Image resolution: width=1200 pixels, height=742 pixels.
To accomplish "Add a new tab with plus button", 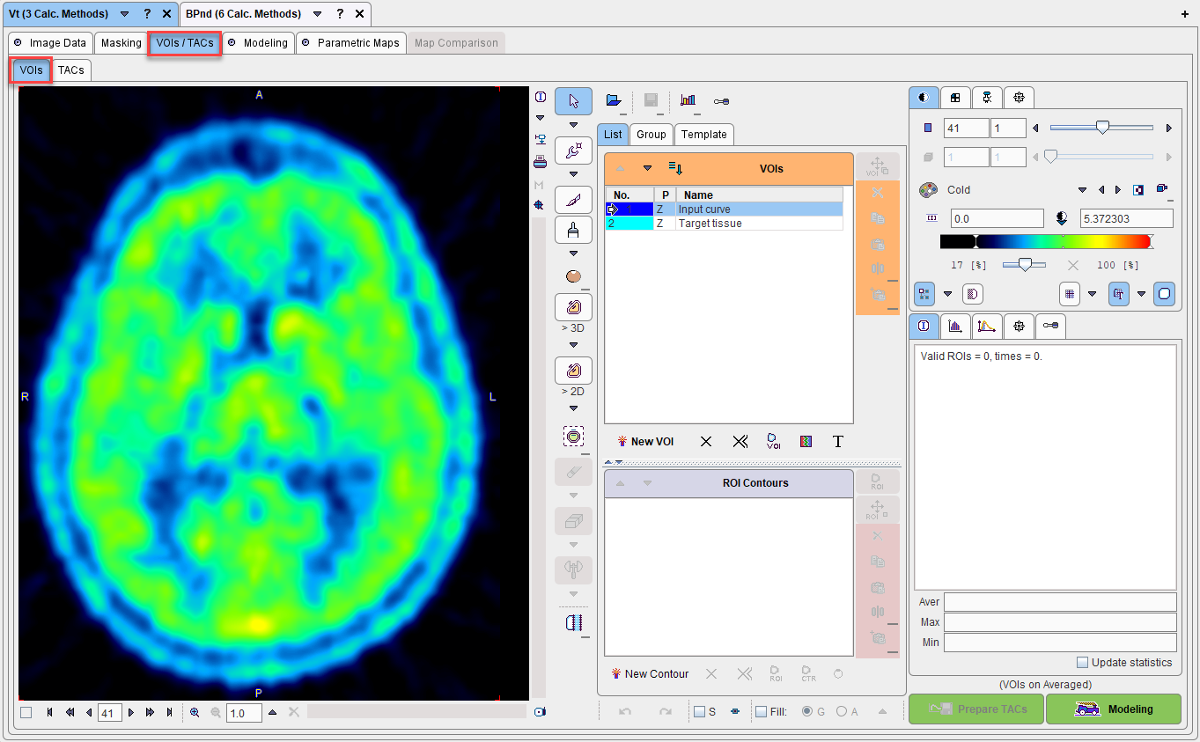I will [1184, 14].
